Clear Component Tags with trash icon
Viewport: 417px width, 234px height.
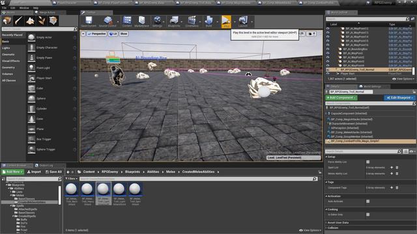[x=397, y=188]
